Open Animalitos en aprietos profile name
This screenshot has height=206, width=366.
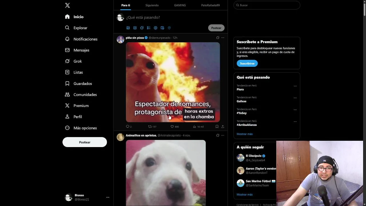pyautogui.click(x=141, y=135)
